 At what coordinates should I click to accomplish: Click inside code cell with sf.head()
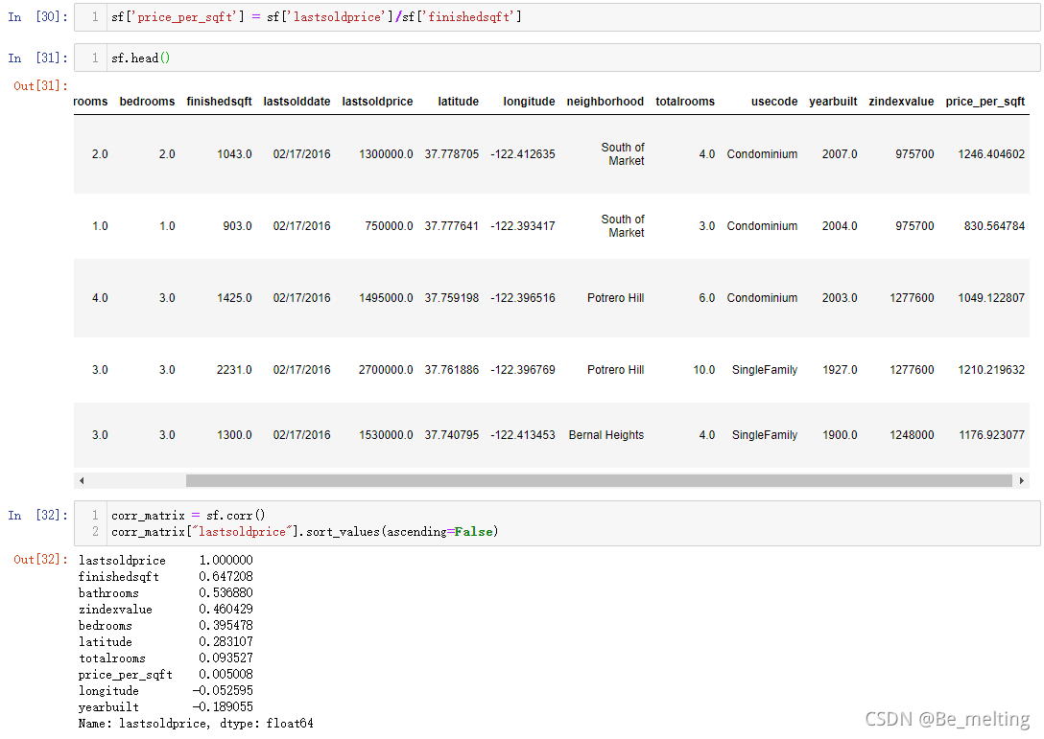[x=557, y=58]
